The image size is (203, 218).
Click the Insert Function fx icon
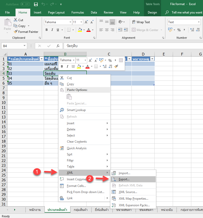coord(58,46)
